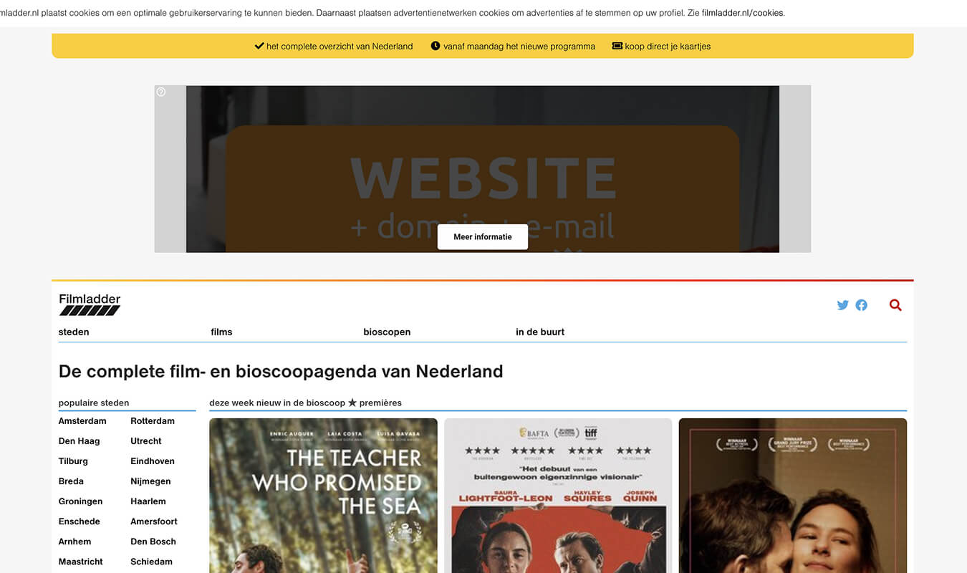Click the clock icon in the yellow banner
This screenshot has width=967, height=573.
pyautogui.click(x=436, y=46)
